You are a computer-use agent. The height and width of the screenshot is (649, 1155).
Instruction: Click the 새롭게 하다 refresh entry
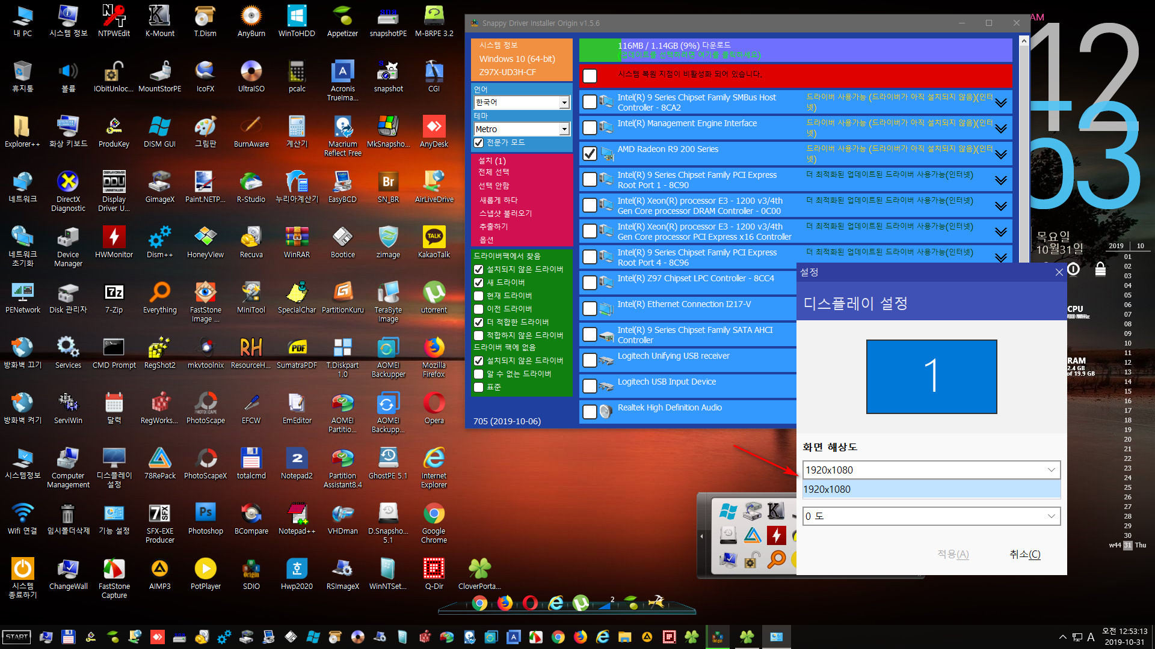point(499,200)
